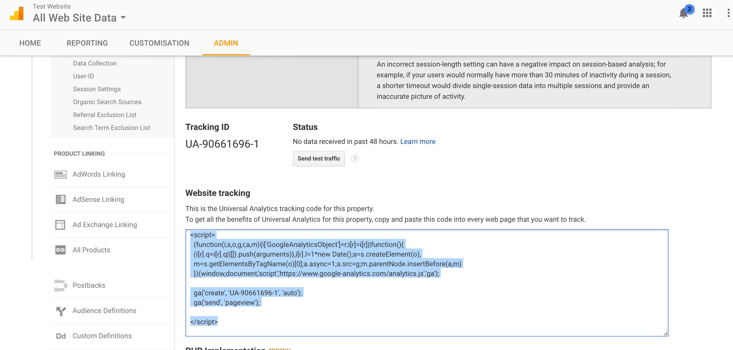Select the ADMIN tab

pyautogui.click(x=226, y=43)
